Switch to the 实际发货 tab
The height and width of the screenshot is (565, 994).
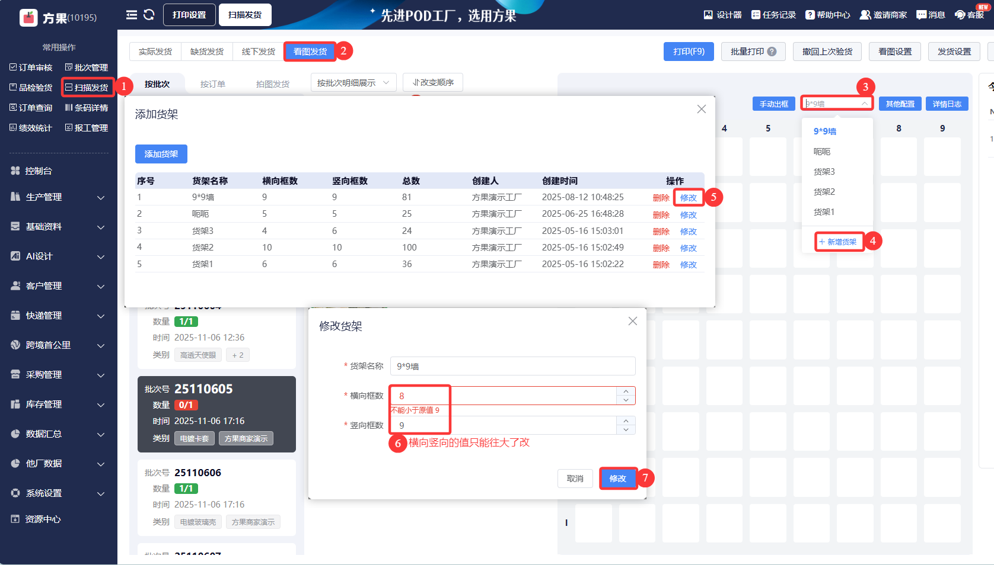[155, 52]
